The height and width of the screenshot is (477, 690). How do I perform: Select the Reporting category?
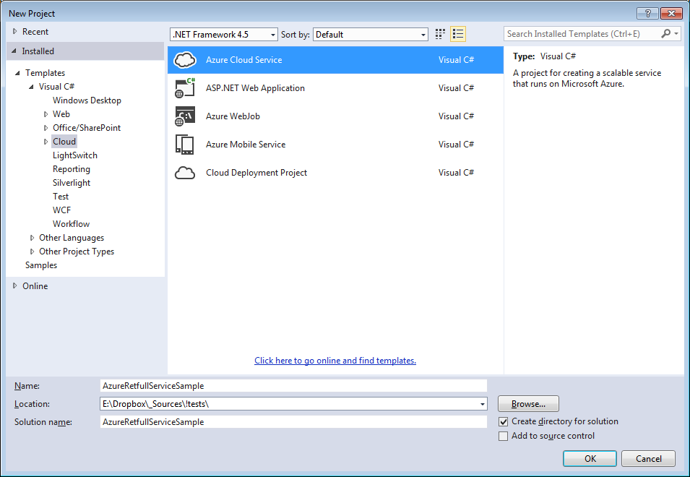[72, 169]
